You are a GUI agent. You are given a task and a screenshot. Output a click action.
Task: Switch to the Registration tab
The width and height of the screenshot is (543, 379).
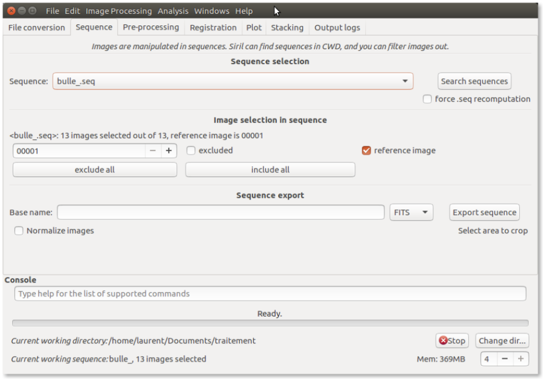point(213,27)
